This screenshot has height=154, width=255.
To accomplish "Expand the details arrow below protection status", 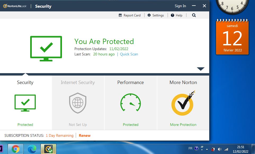I will (x=200, y=69).
